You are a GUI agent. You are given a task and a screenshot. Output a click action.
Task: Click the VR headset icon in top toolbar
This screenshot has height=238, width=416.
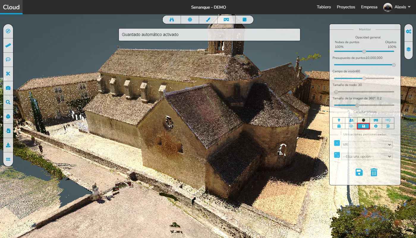coord(226,20)
